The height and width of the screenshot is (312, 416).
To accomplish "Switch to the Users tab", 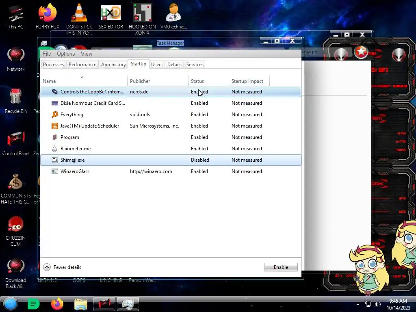I will coord(156,65).
